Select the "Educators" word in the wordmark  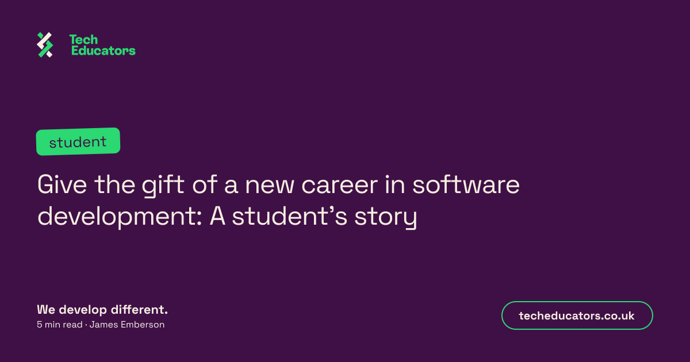click(x=103, y=51)
